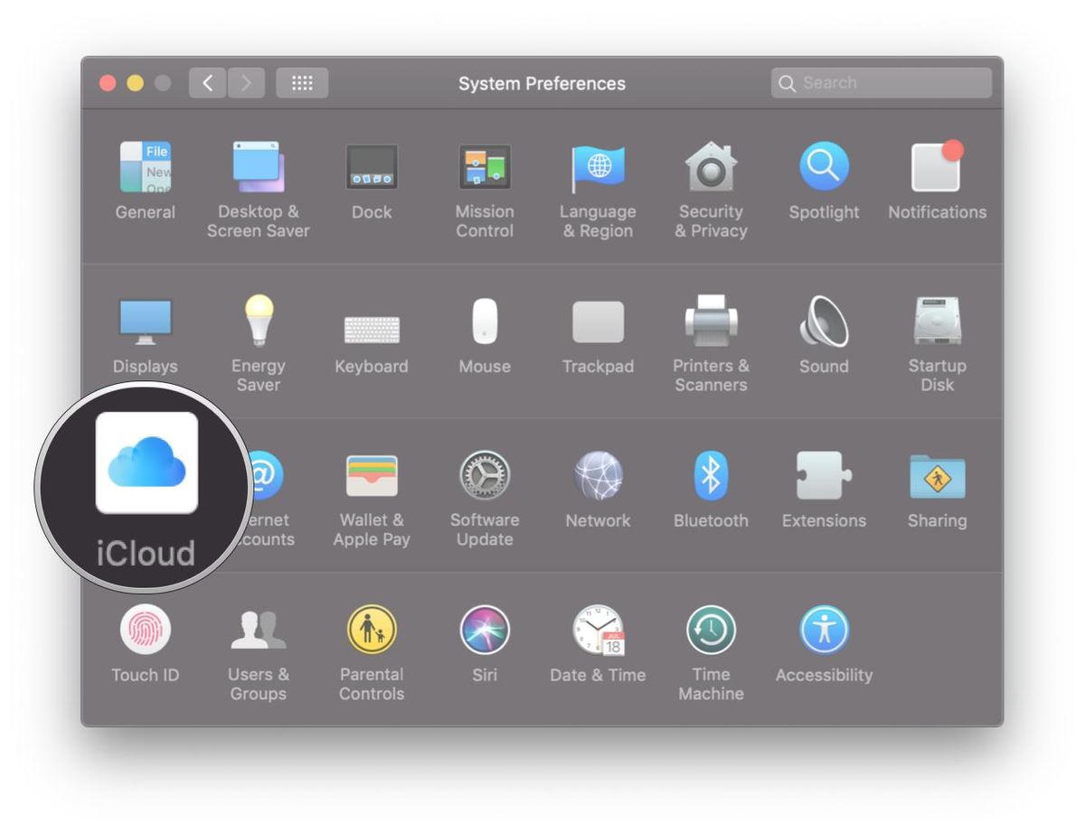
Task: Open Bluetooth settings
Action: [711, 476]
